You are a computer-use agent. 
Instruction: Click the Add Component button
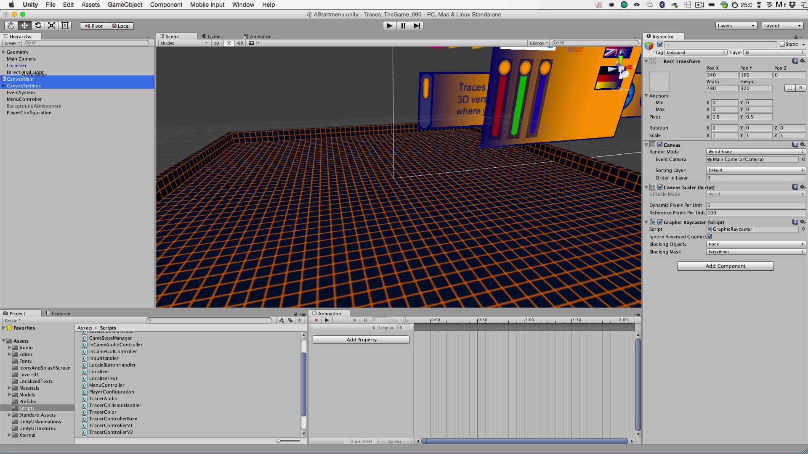725,266
